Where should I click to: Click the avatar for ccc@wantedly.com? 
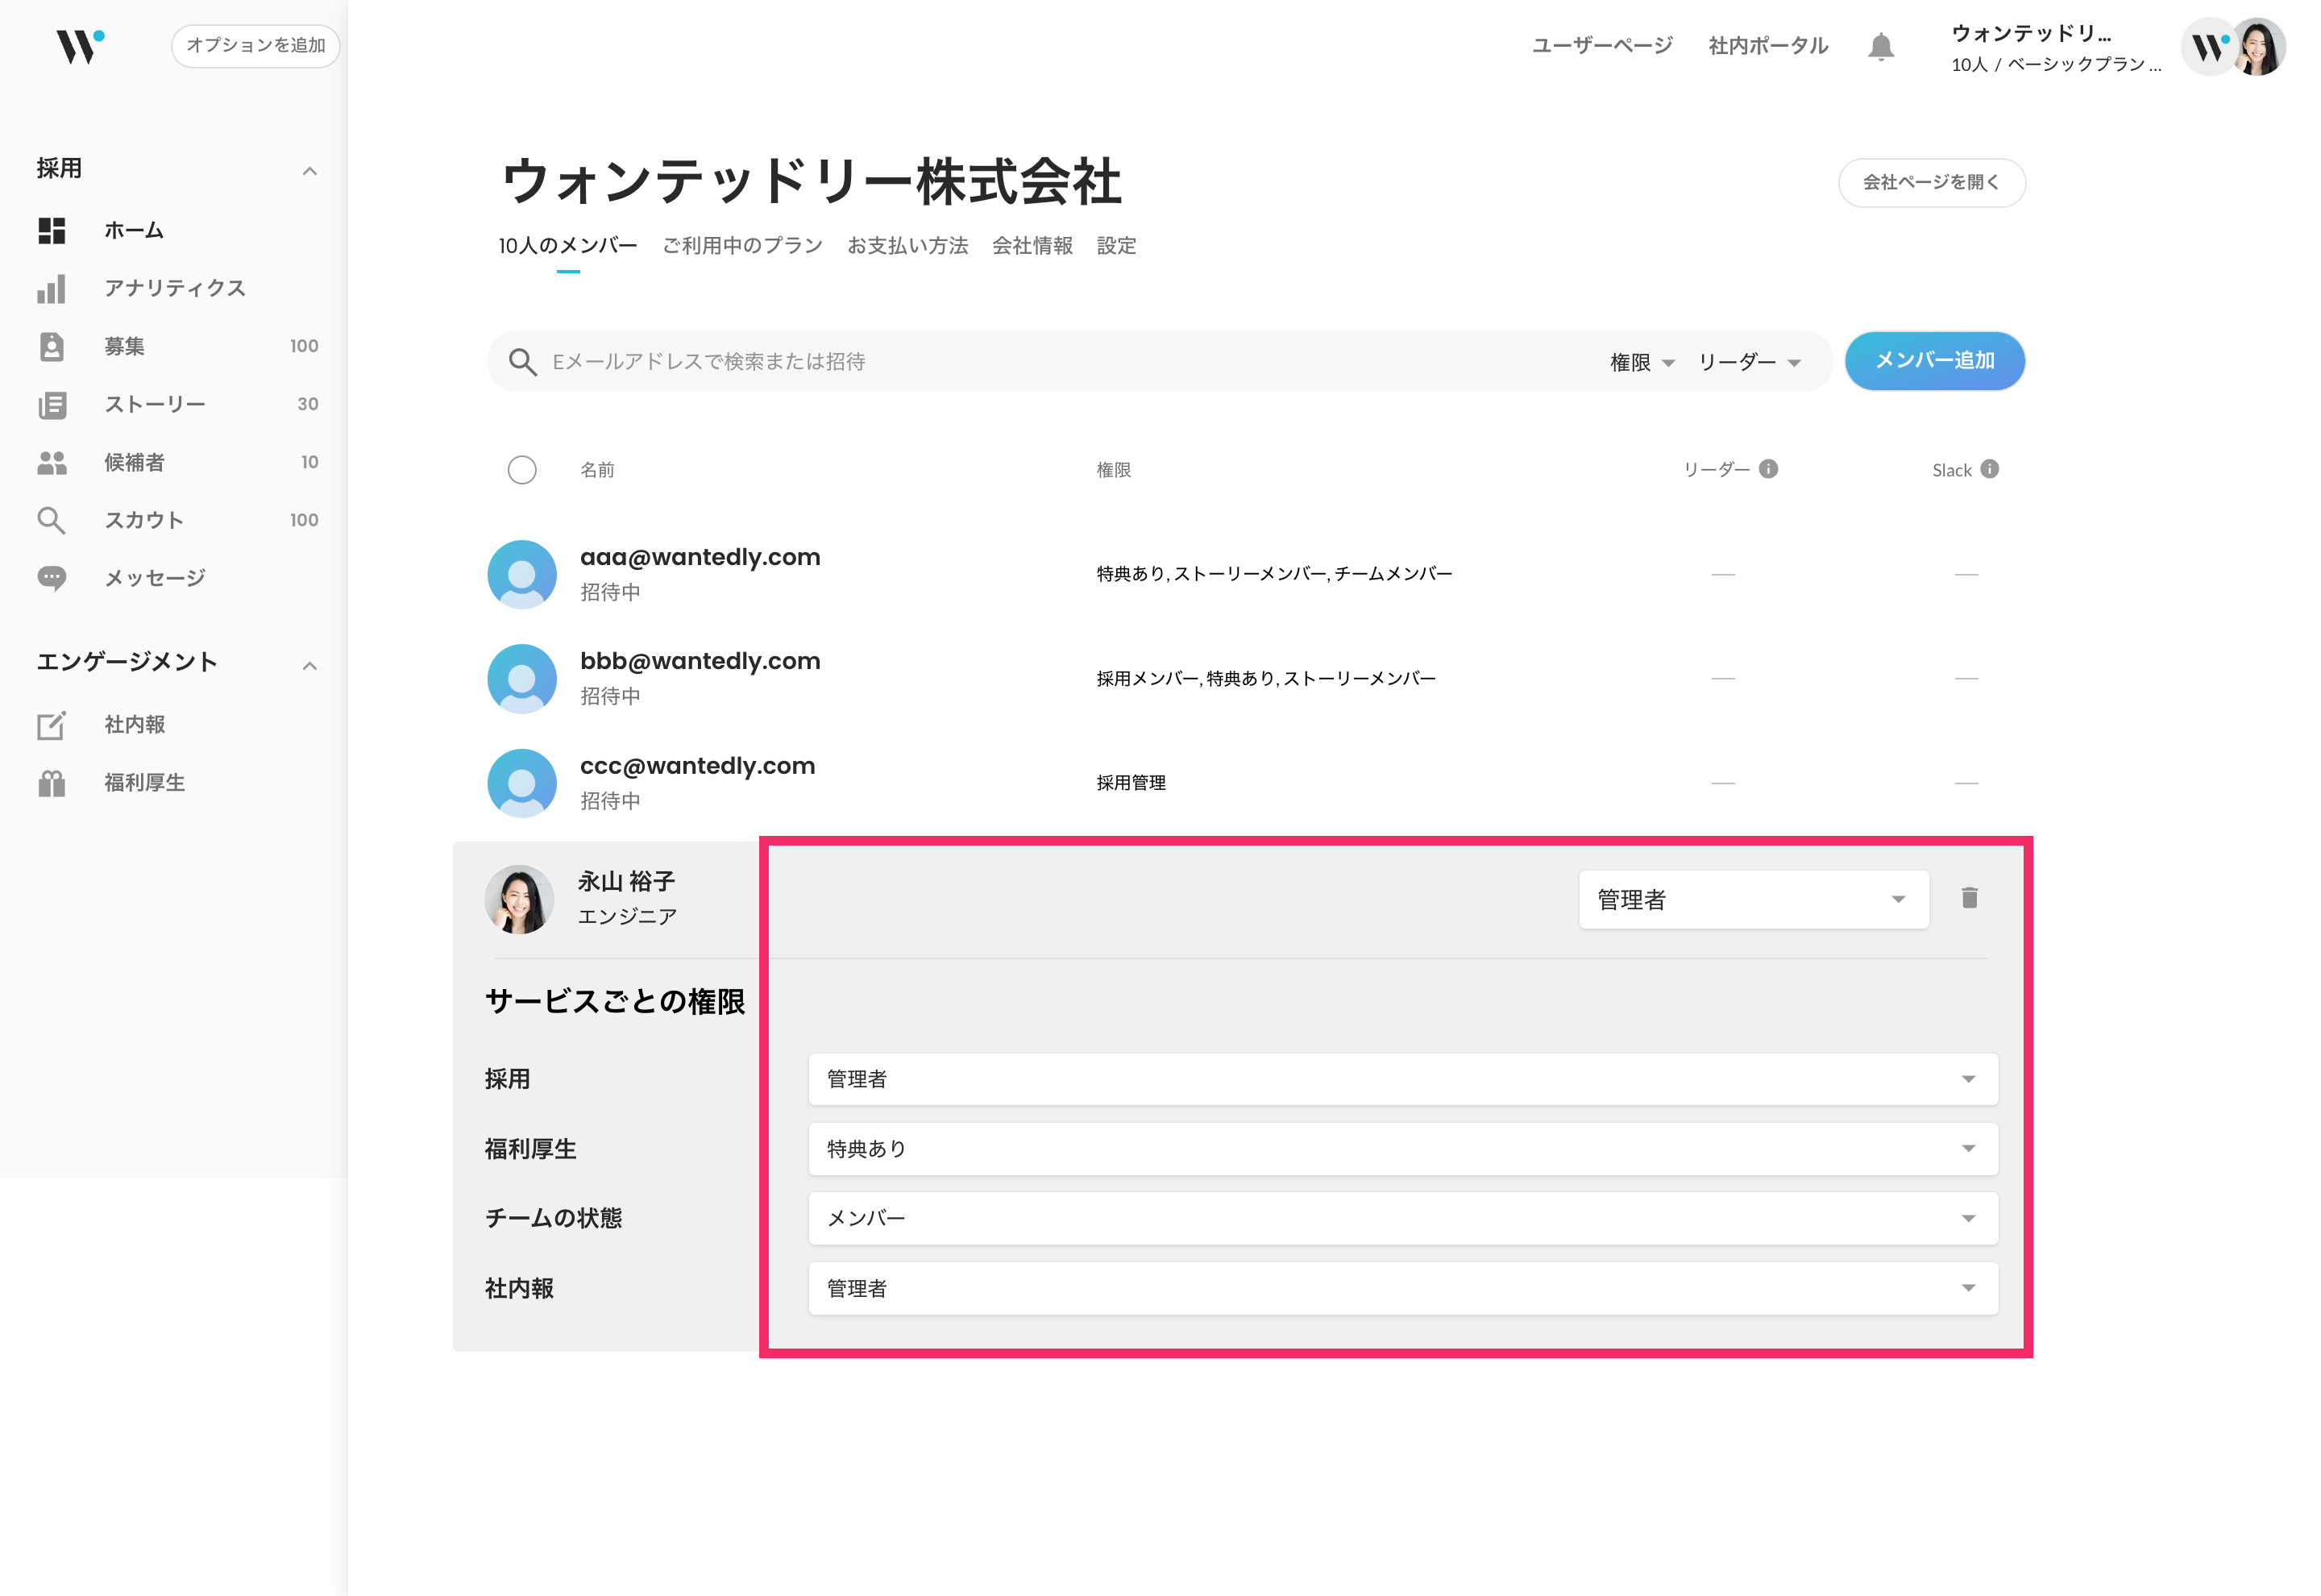[521, 783]
